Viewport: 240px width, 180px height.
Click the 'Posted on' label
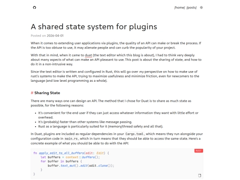point(38,36)
